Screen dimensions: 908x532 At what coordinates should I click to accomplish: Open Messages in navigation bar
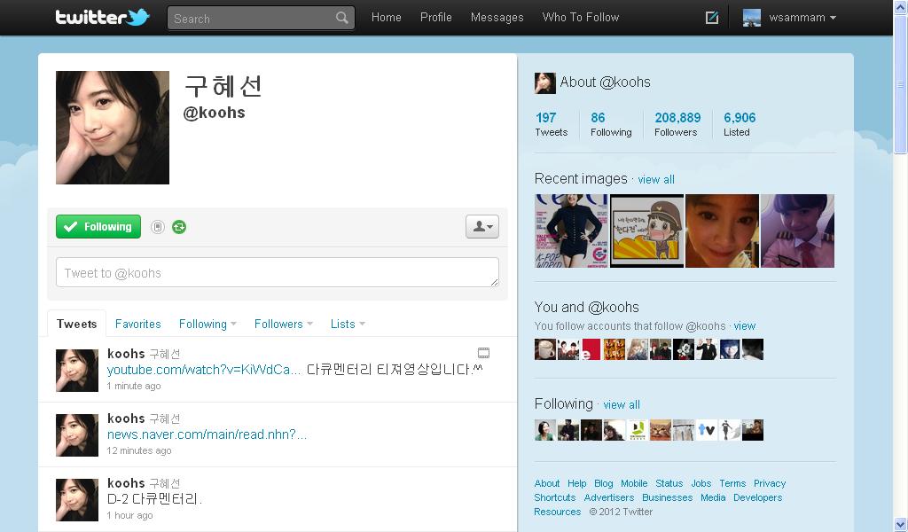point(497,18)
